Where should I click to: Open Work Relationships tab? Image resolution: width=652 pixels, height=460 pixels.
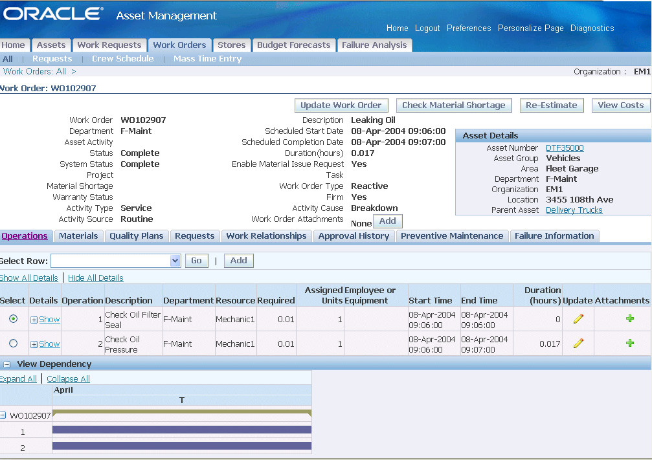(x=266, y=236)
